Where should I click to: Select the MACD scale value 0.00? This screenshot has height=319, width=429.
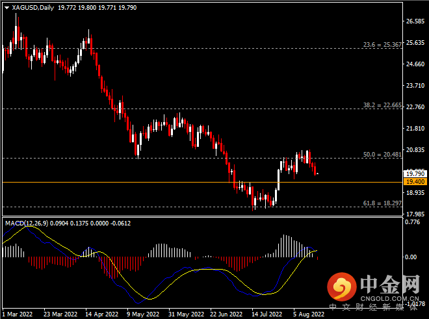[411, 257]
